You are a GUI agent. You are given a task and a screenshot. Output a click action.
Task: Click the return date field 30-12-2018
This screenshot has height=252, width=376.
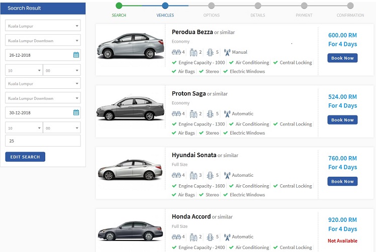pyautogui.click(x=43, y=112)
